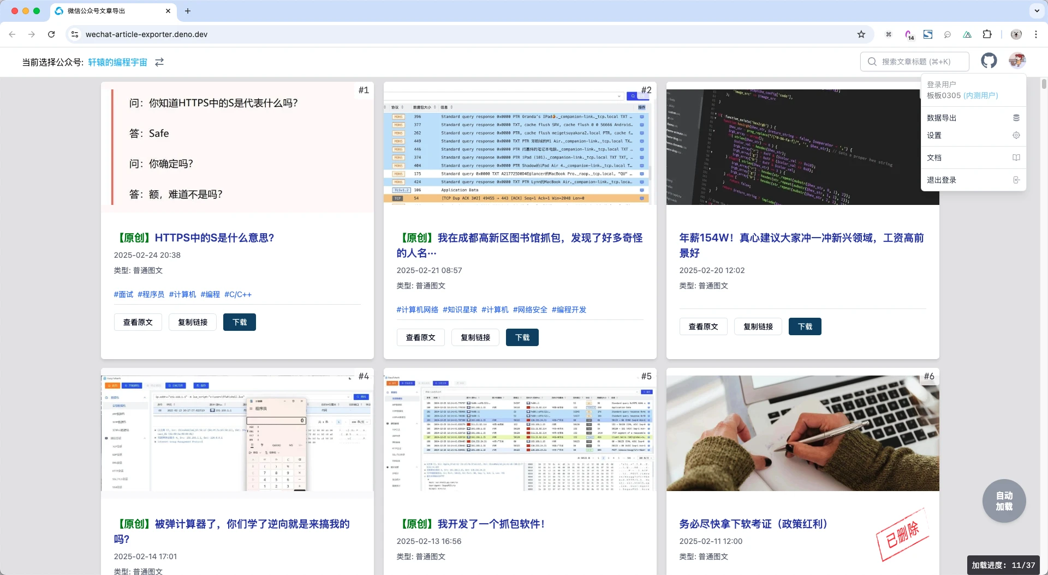1048x575 pixels.
Task: Open the GitHub repository icon
Action: tap(989, 61)
